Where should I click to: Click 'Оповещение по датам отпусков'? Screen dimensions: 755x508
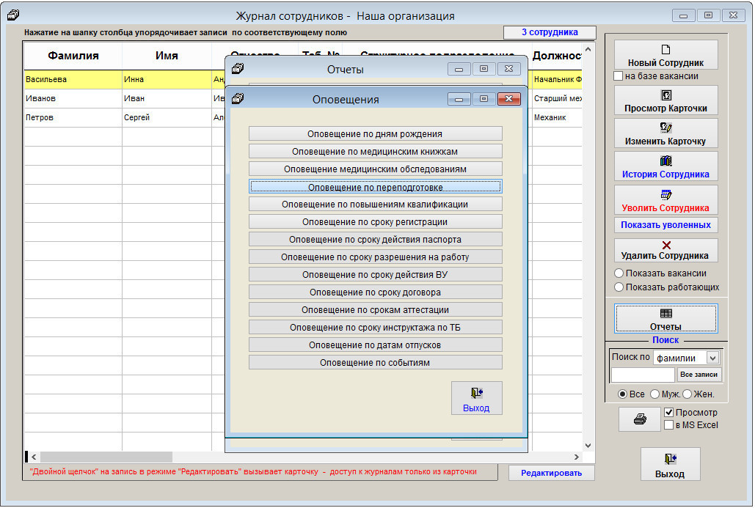375,345
